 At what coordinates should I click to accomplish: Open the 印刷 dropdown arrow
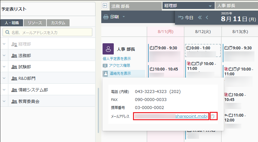click(124, 17)
